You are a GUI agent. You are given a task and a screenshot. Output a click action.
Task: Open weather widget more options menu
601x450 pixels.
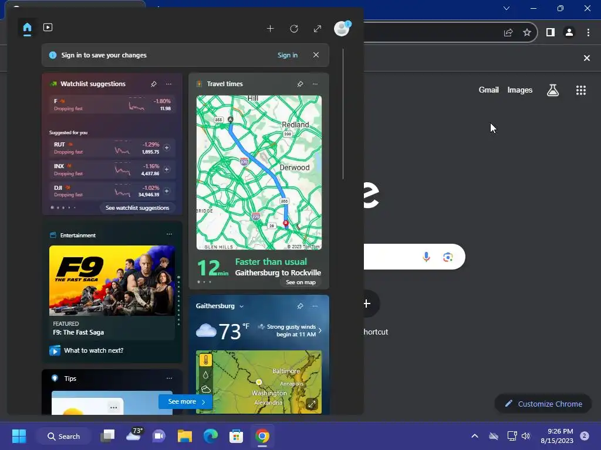(x=315, y=306)
